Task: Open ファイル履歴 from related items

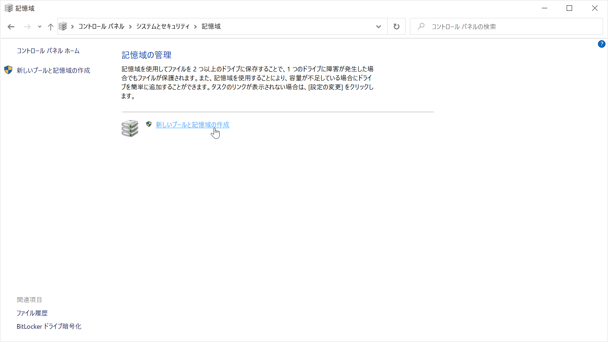Action: point(32,313)
